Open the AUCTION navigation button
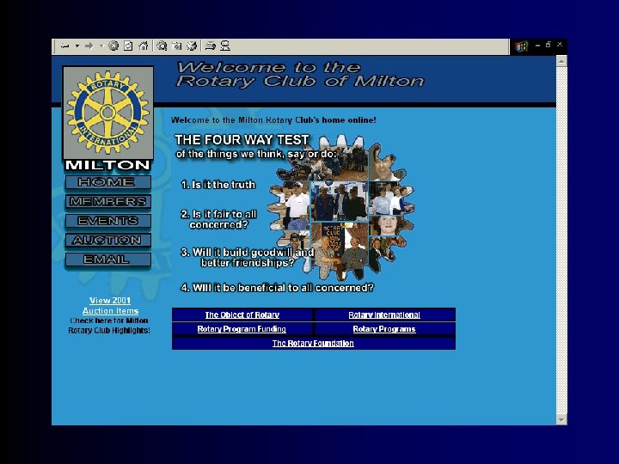619x464 pixels. click(107, 241)
